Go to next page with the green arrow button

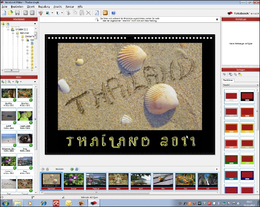(72, 169)
